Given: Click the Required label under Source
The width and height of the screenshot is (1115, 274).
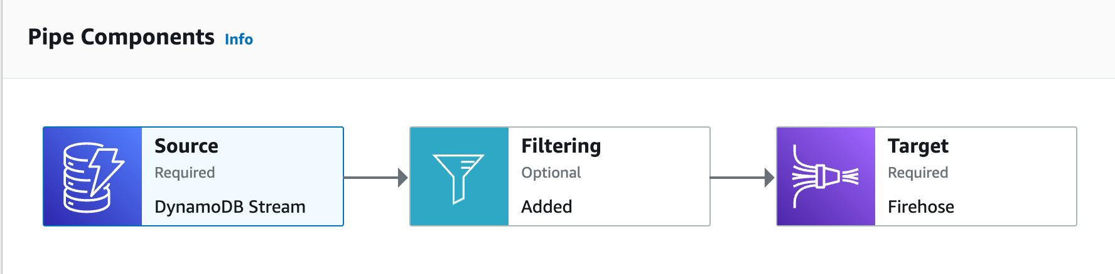Looking at the screenshot, I should point(185,173).
